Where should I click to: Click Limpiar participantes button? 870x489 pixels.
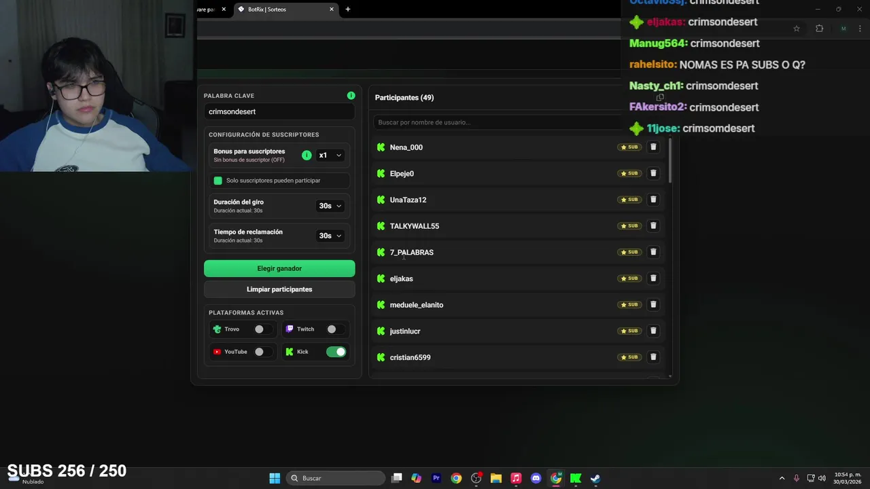tap(279, 289)
